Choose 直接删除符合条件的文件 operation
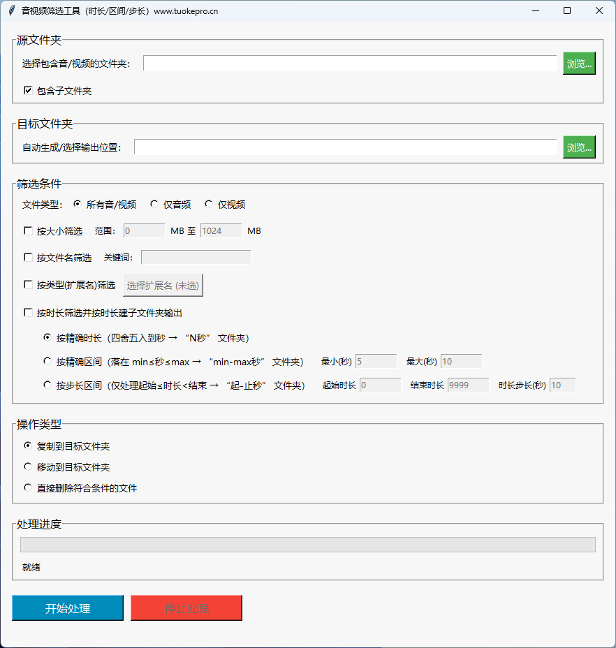 point(27,487)
